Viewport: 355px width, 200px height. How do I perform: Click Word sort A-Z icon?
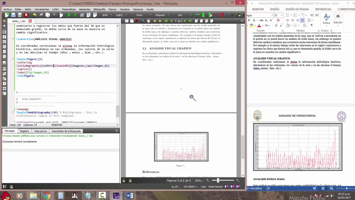[305, 25]
